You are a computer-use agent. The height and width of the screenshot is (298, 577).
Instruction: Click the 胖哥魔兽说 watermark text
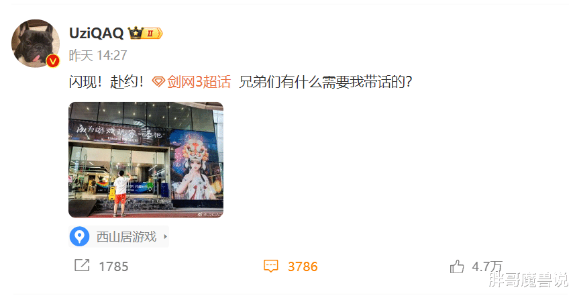click(x=529, y=280)
